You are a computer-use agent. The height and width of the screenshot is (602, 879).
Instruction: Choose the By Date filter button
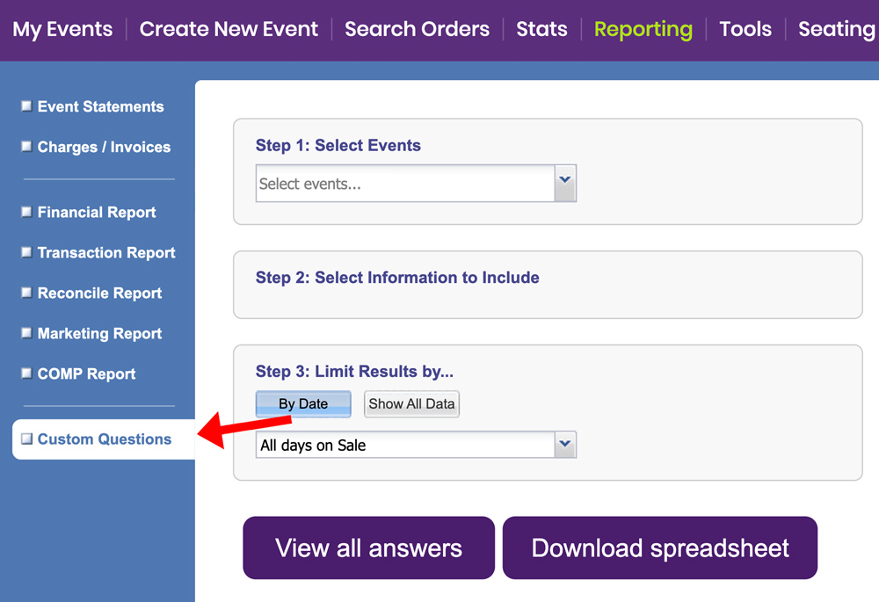point(303,403)
